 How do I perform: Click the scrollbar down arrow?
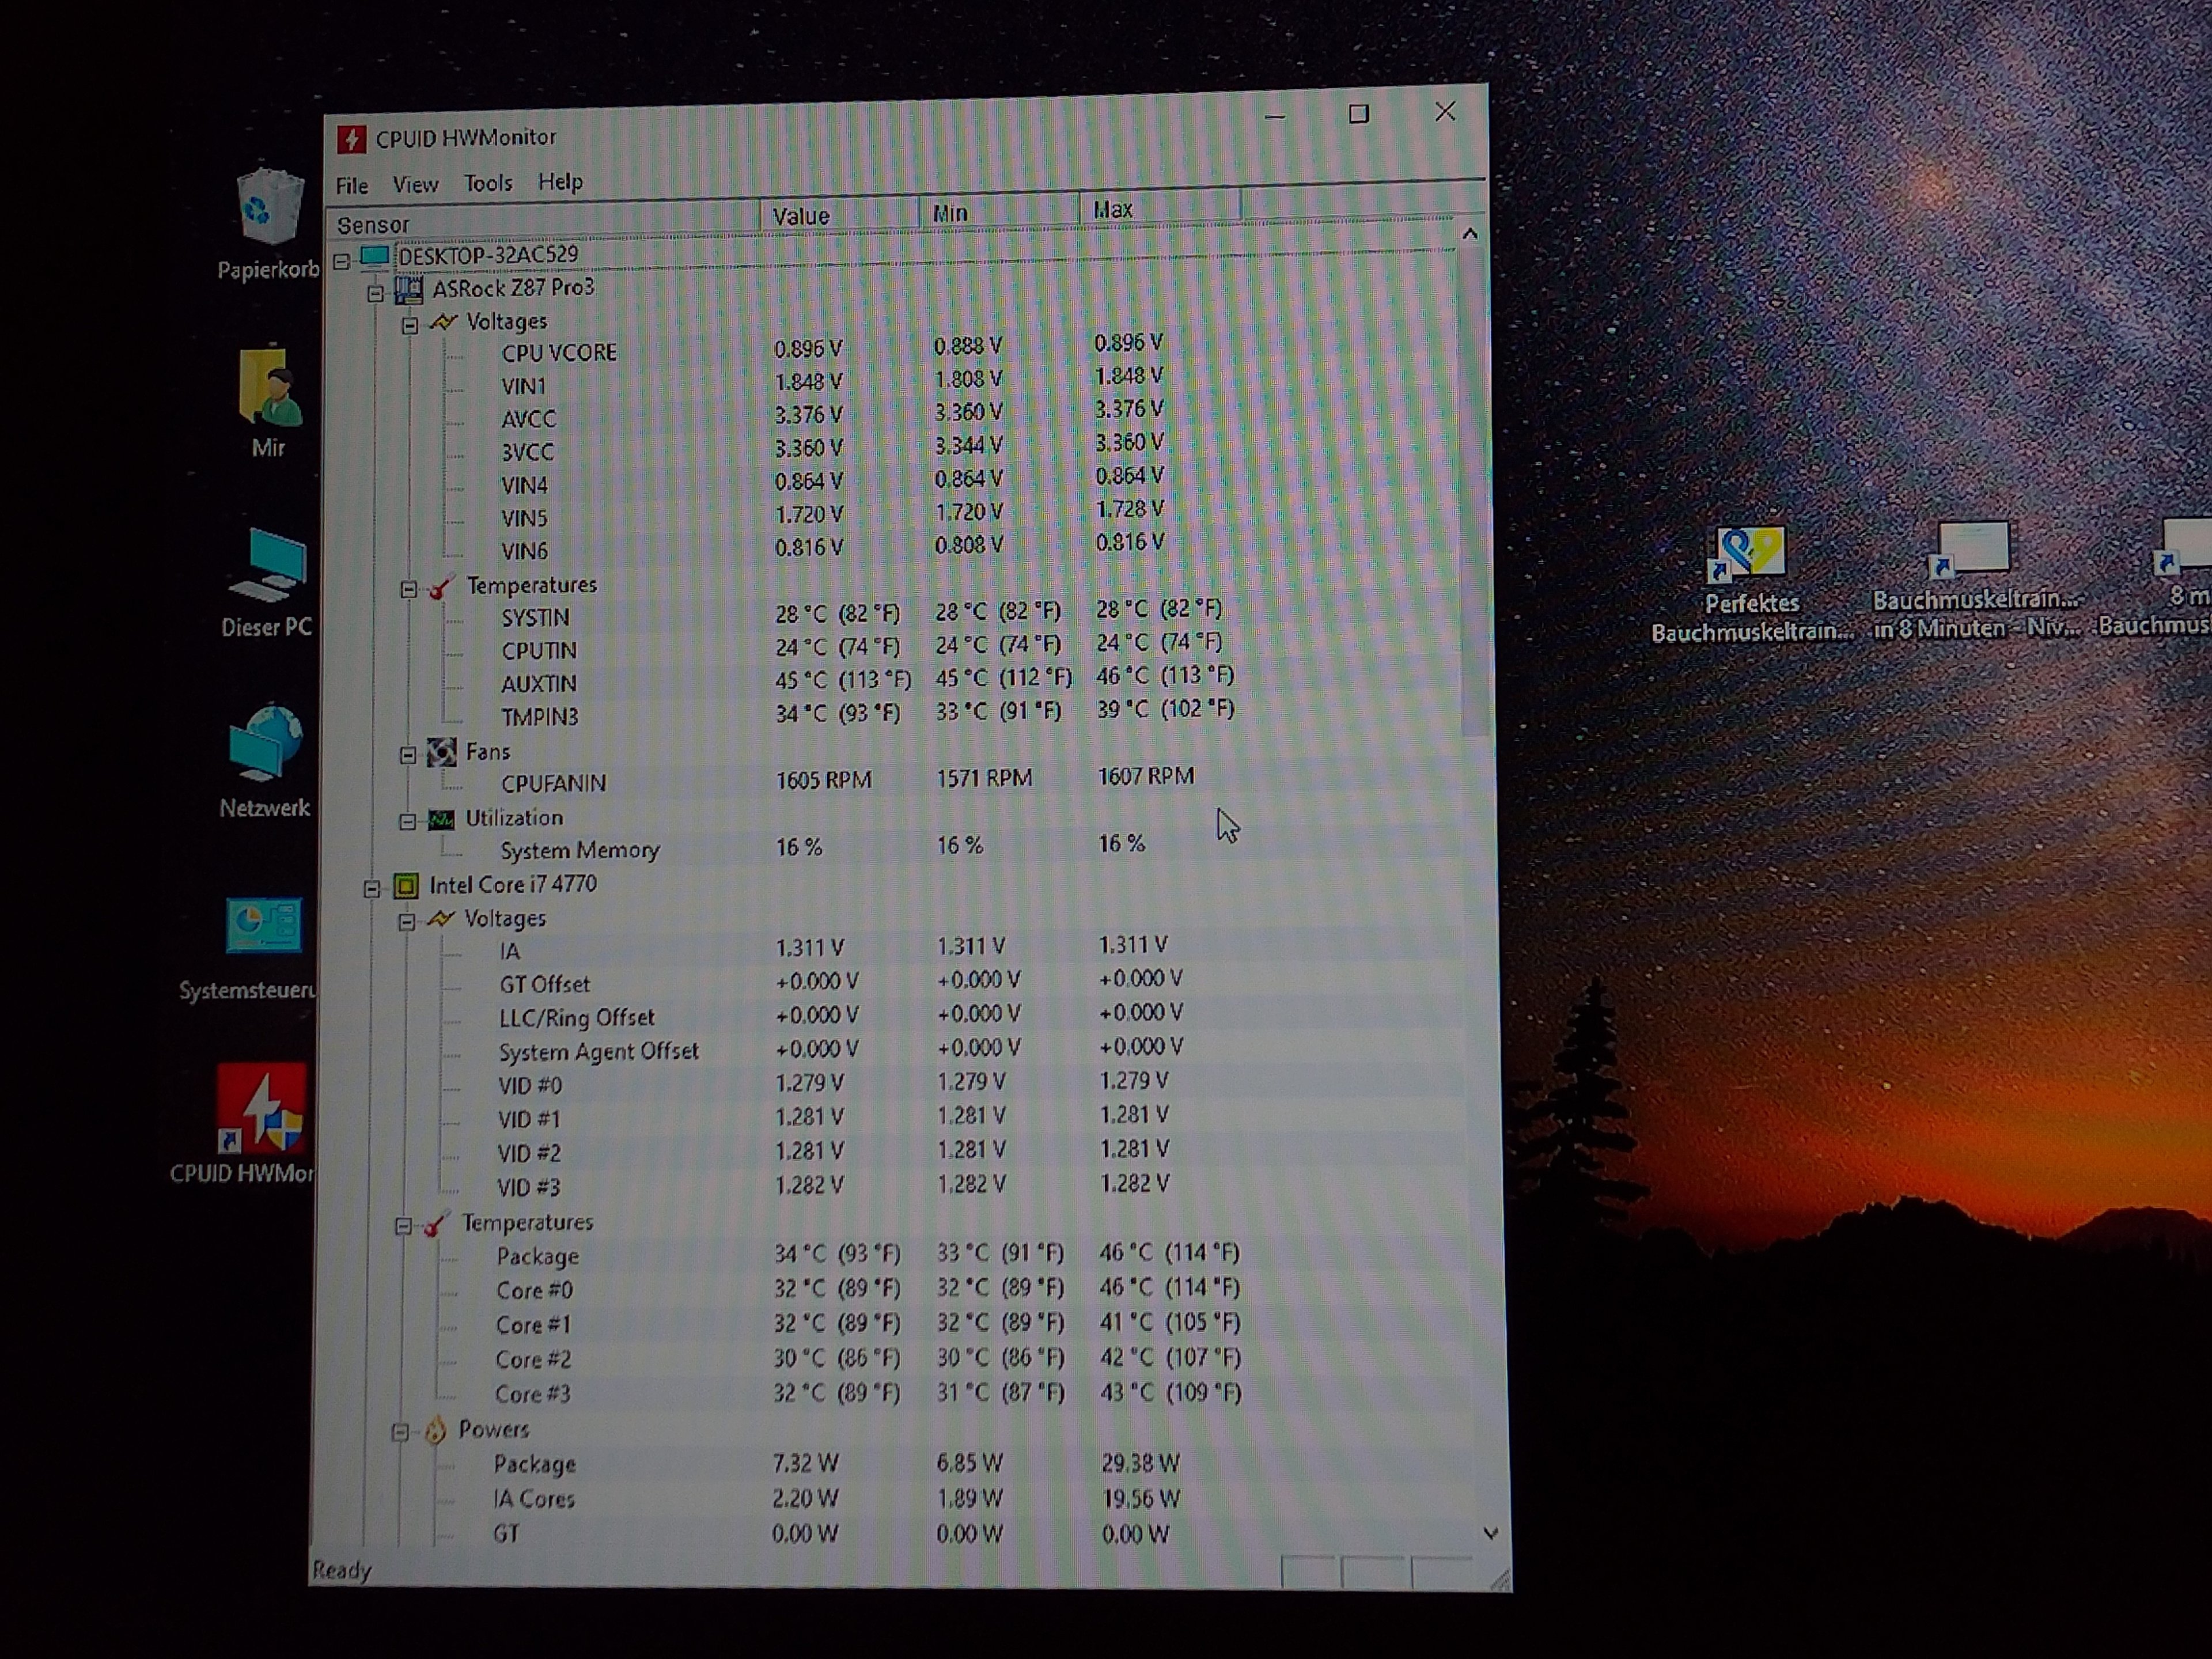1490,1533
